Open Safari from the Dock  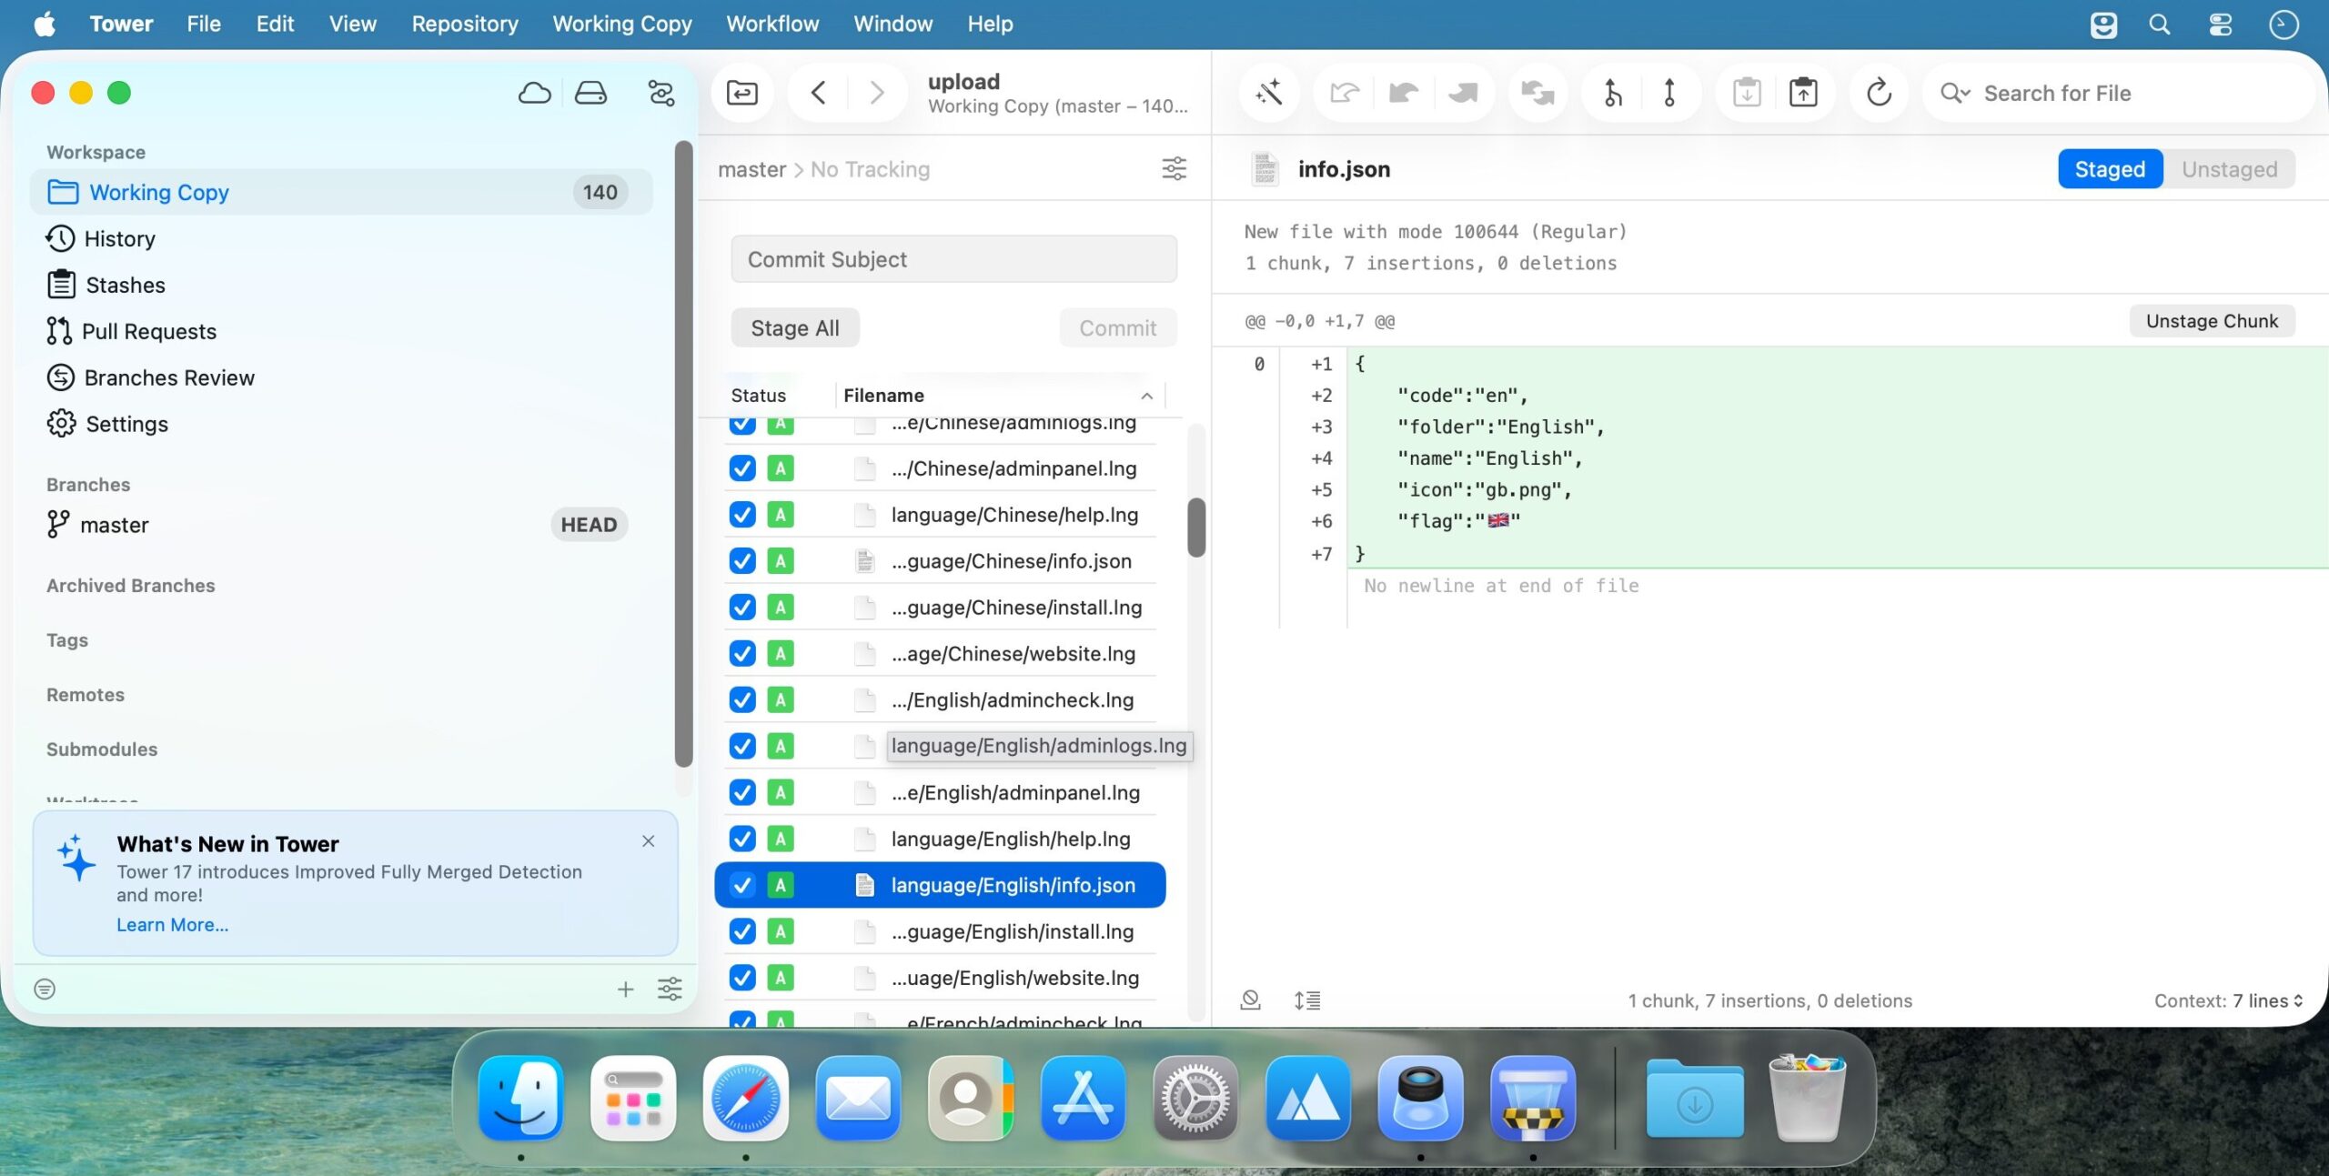click(745, 1099)
